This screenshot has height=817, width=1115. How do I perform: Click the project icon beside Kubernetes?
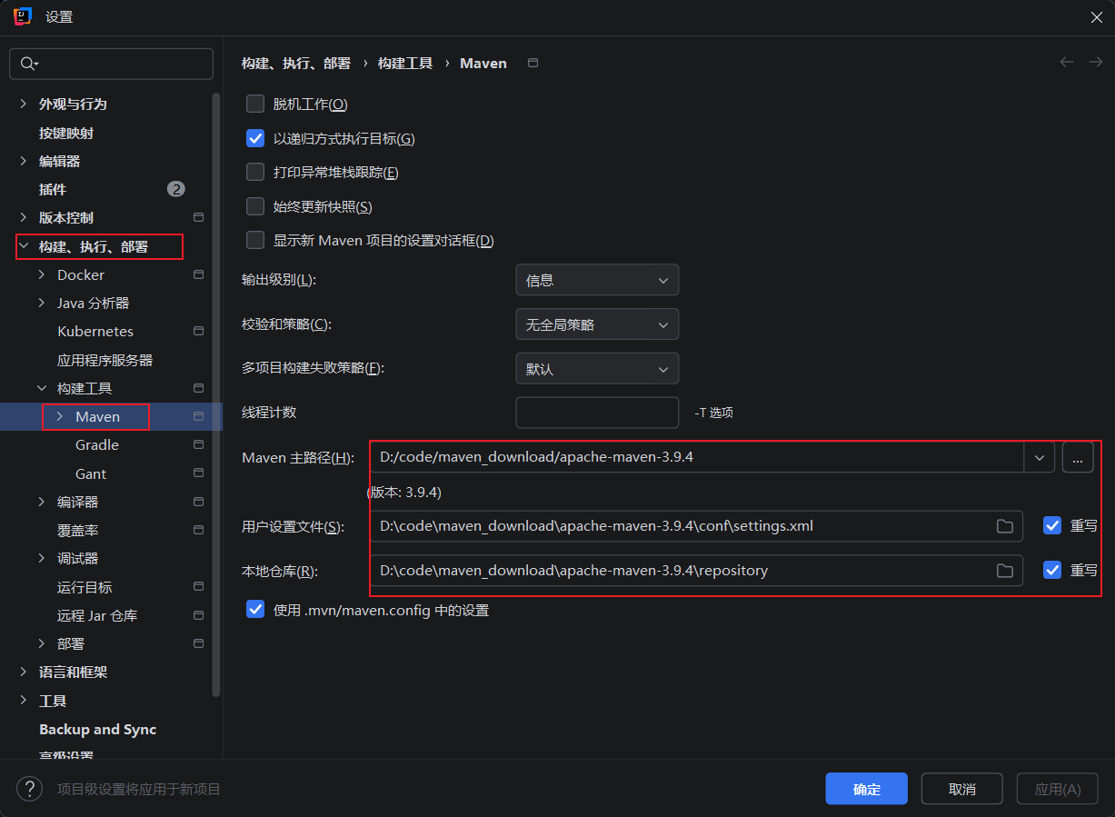click(x=198, y=332)
